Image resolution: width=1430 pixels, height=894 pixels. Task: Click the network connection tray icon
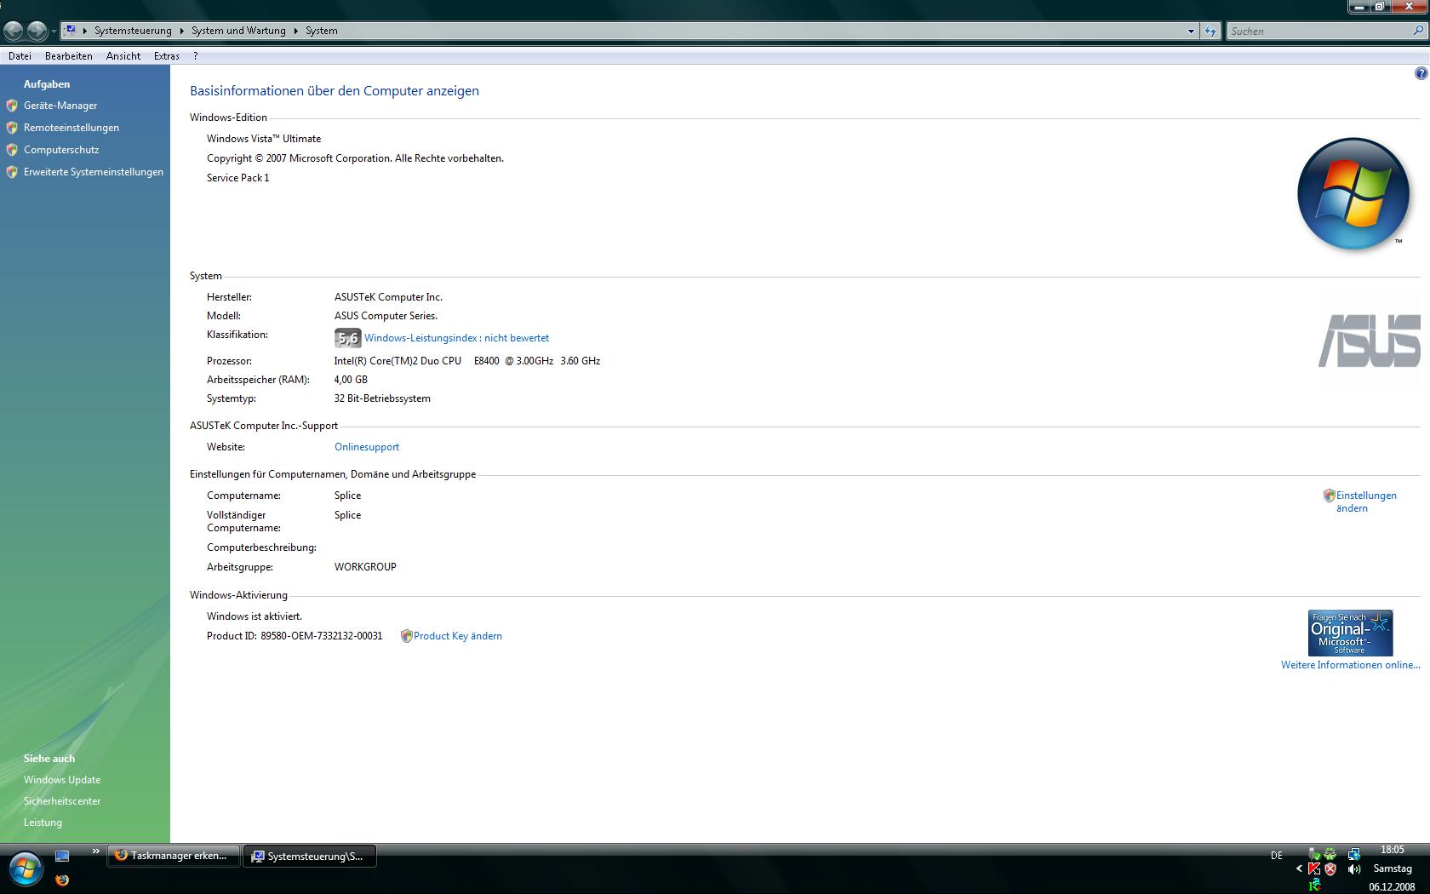(x=1353, y=852)
